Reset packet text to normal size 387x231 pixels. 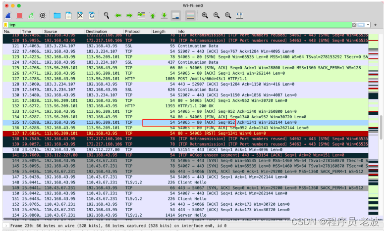coord(228,15)
